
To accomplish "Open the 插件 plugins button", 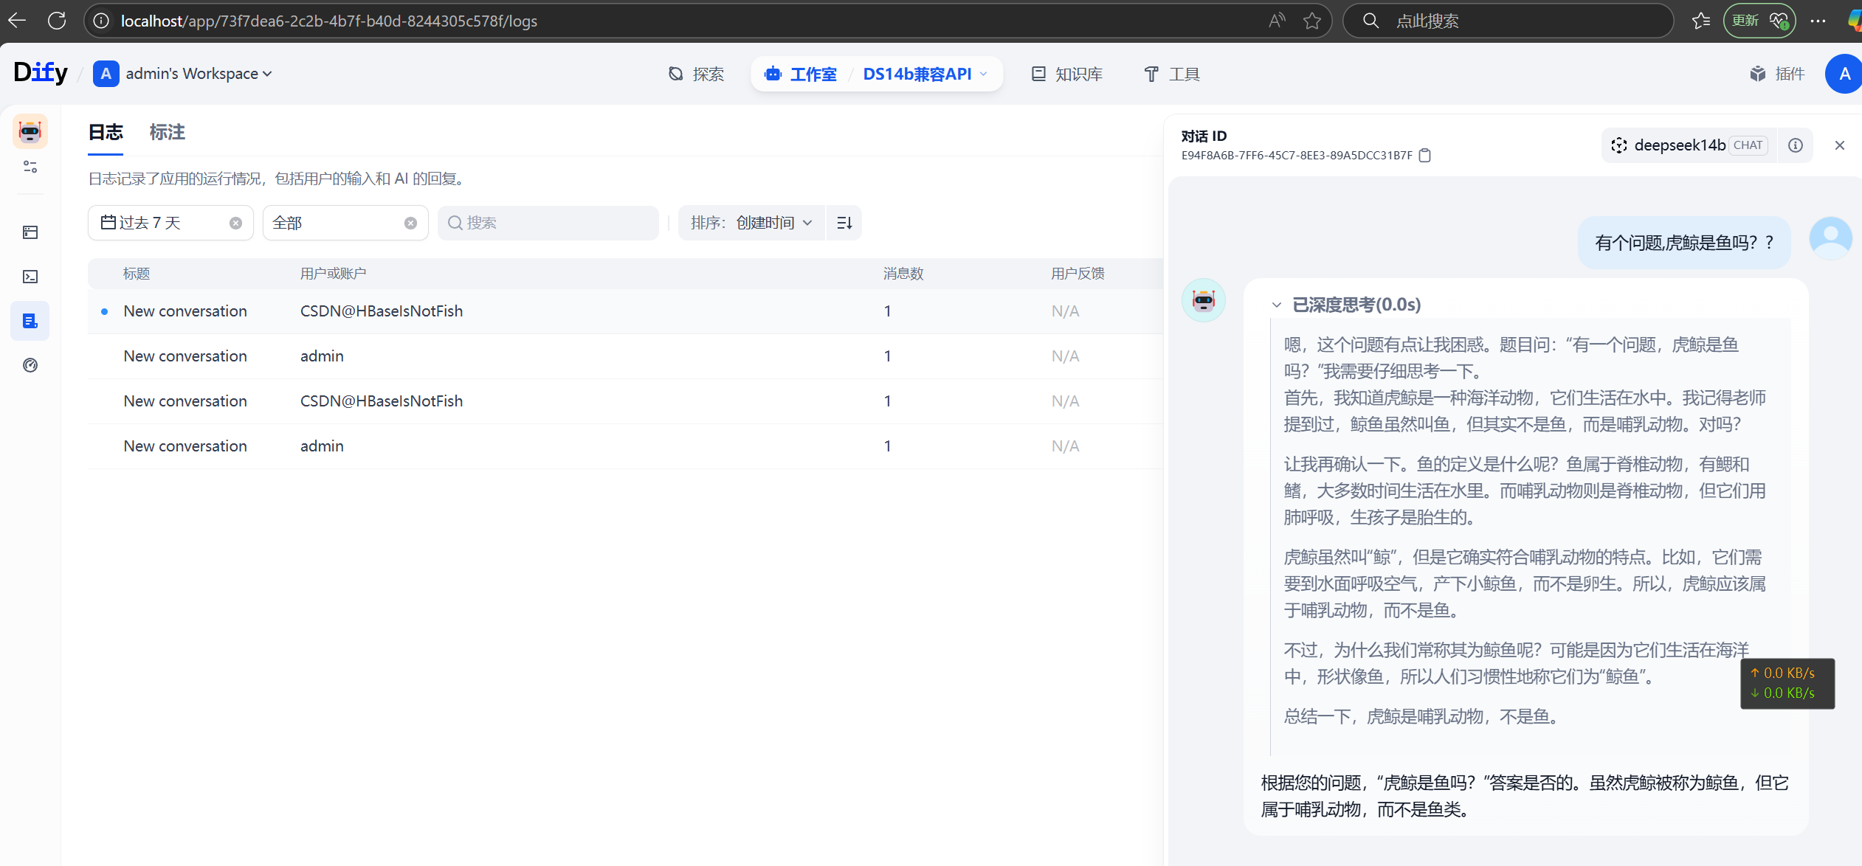I will click(1777, 74).
